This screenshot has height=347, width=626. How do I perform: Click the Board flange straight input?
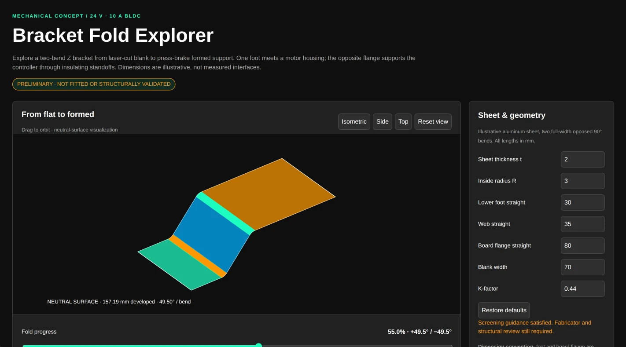click(583, 245)
